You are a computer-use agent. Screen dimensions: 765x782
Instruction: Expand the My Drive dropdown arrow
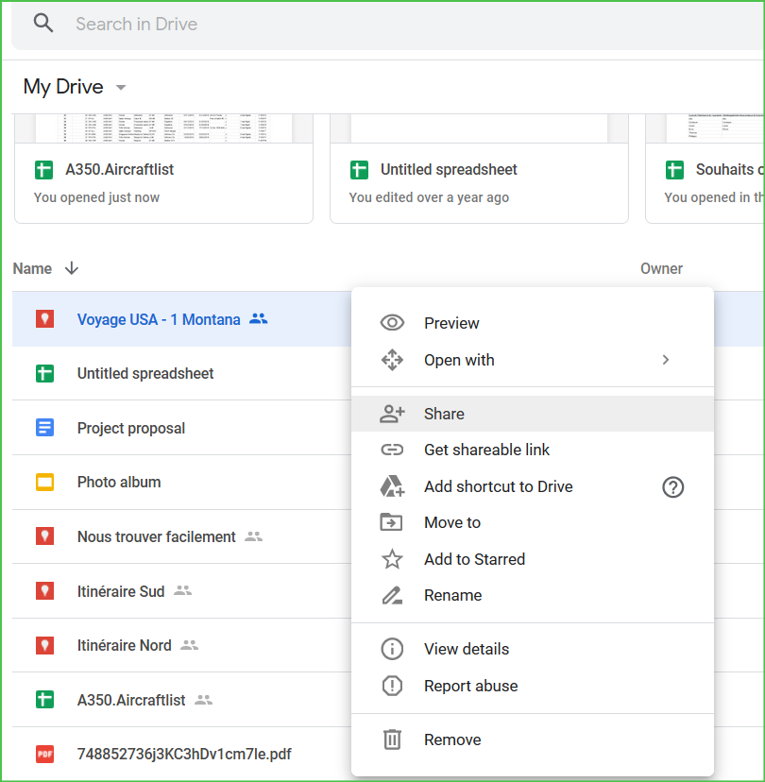(120, 88)
